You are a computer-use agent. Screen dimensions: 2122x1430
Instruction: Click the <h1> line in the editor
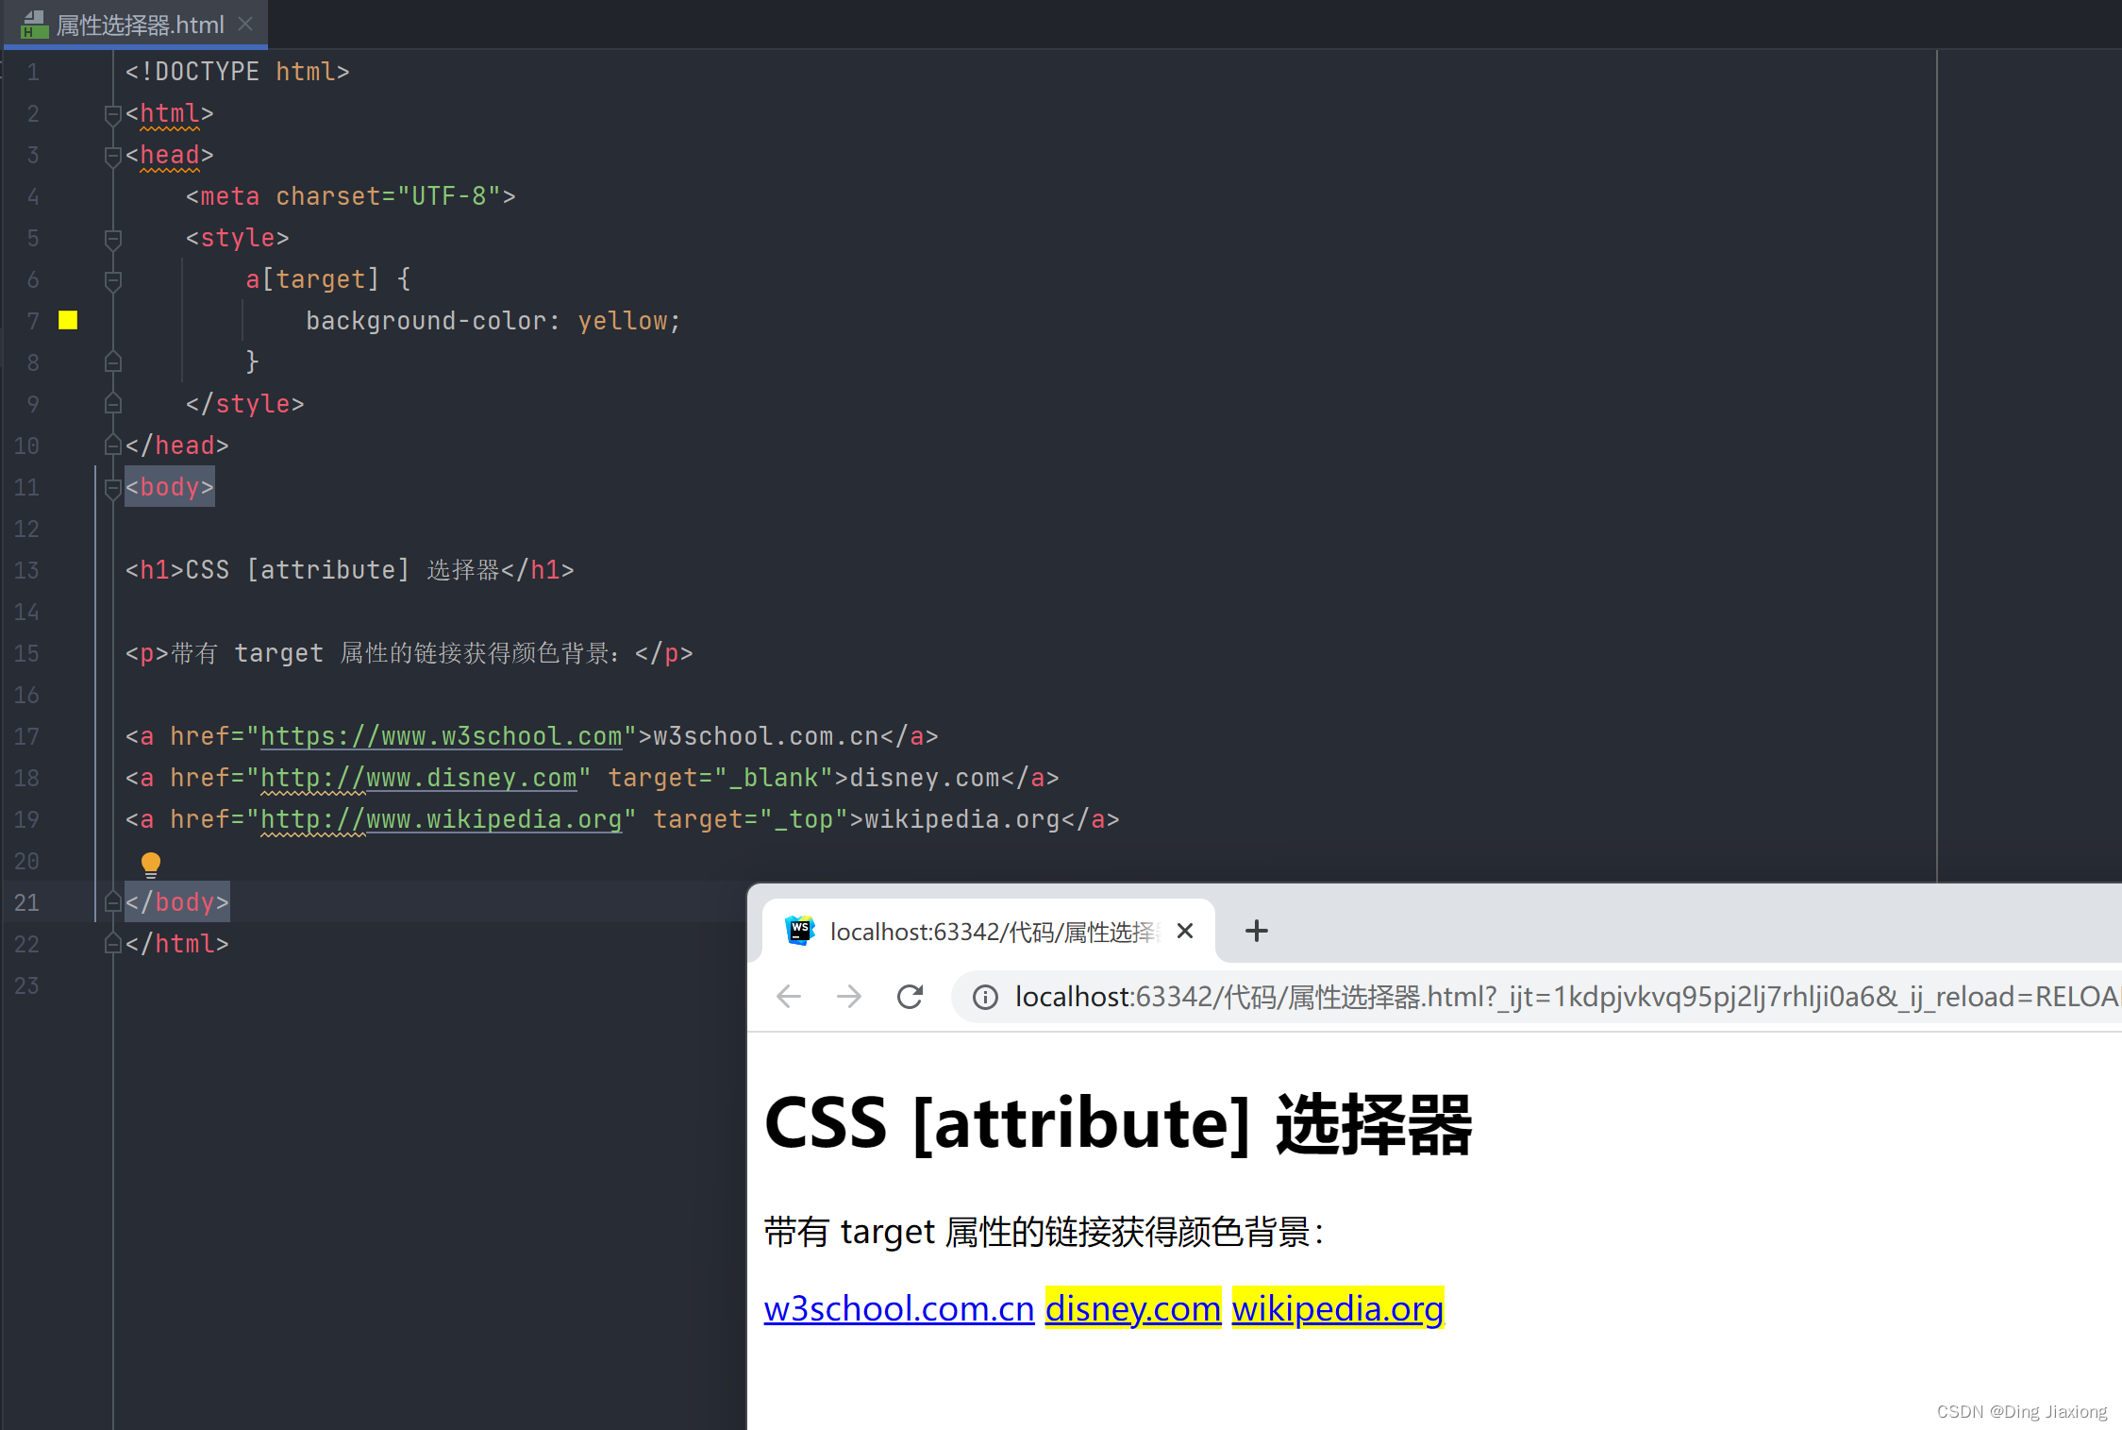349,570
